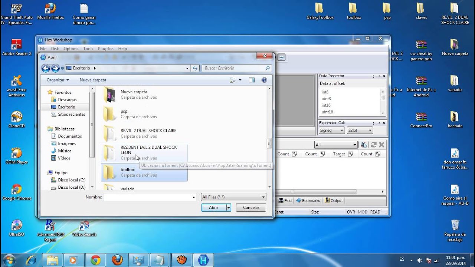This screenshot has width=475, height=267.
Task: Click the file list vertical scrollbar thumb
Action: [x=269, y=143]
